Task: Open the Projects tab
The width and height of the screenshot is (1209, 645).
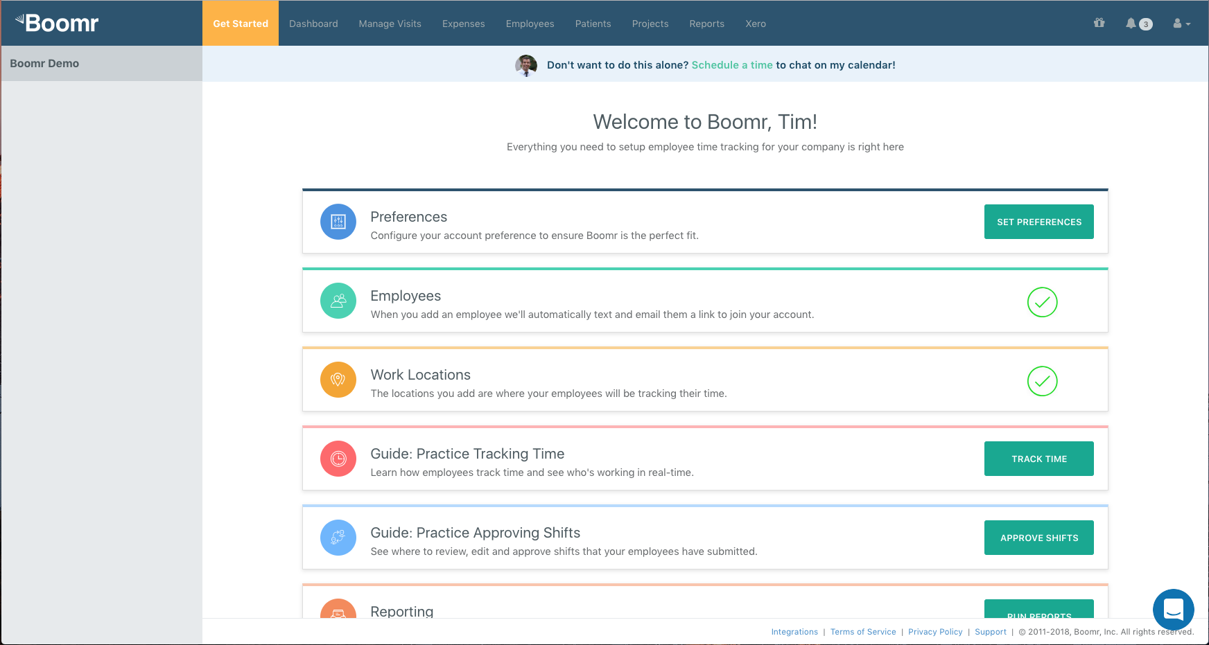Action: pos(650,24)
